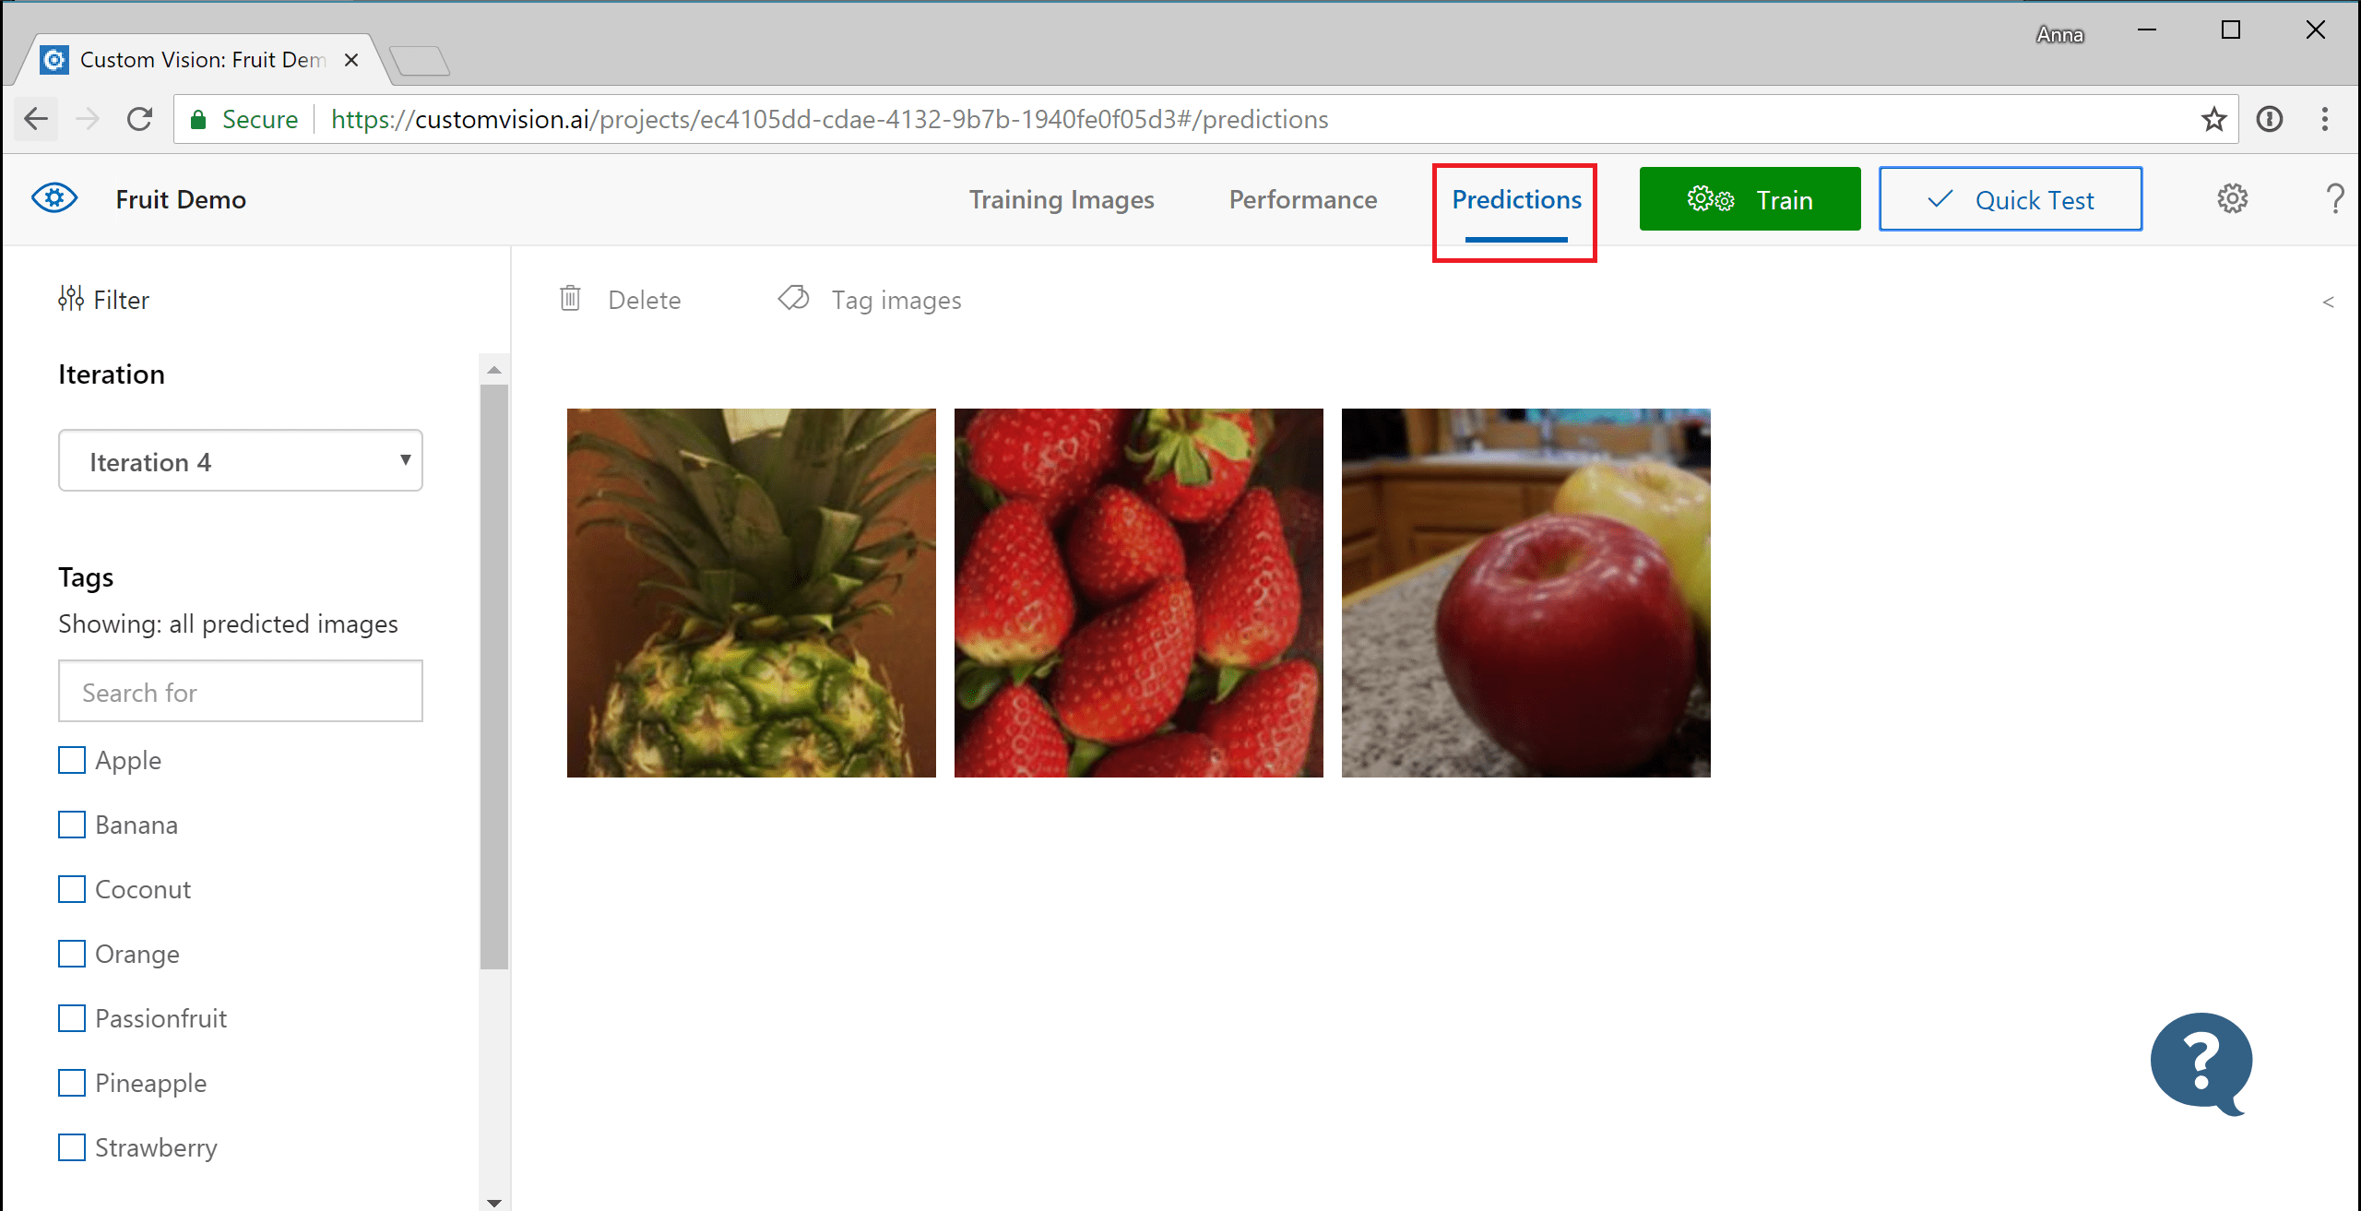Switch to the Performance tab
Screen dimensions: 2361x1211
(x=1301, y=199)
